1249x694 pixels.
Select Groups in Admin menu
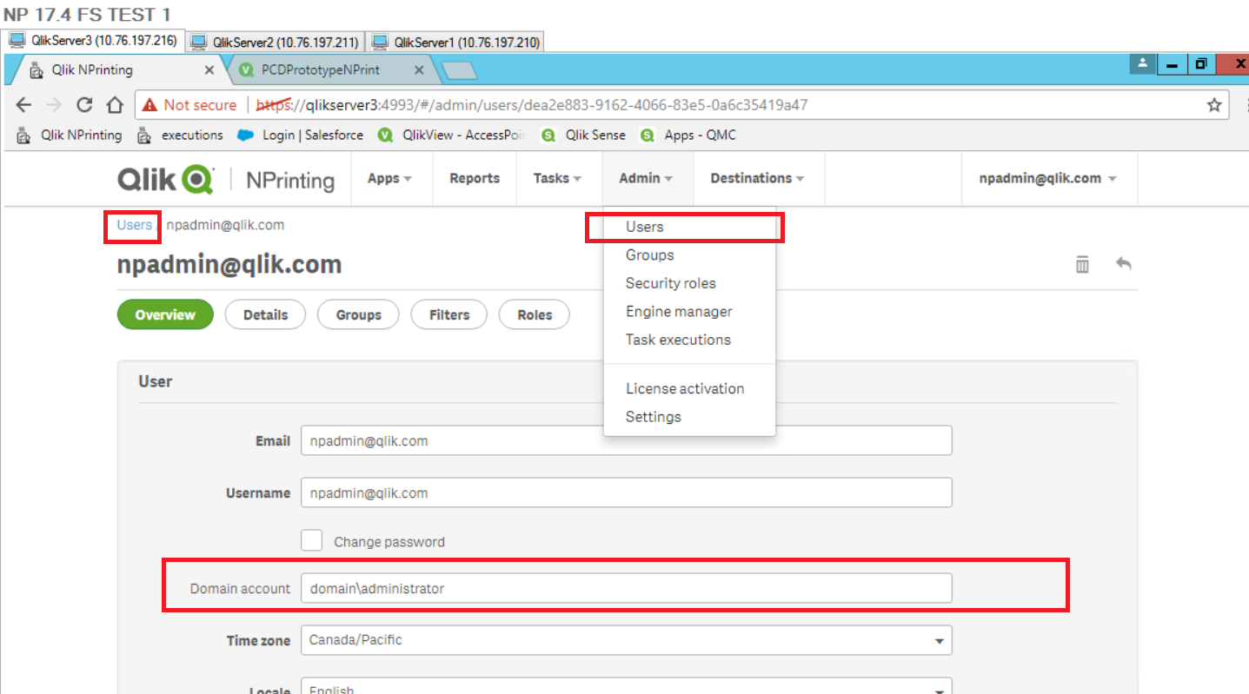(x=689, y=255)
